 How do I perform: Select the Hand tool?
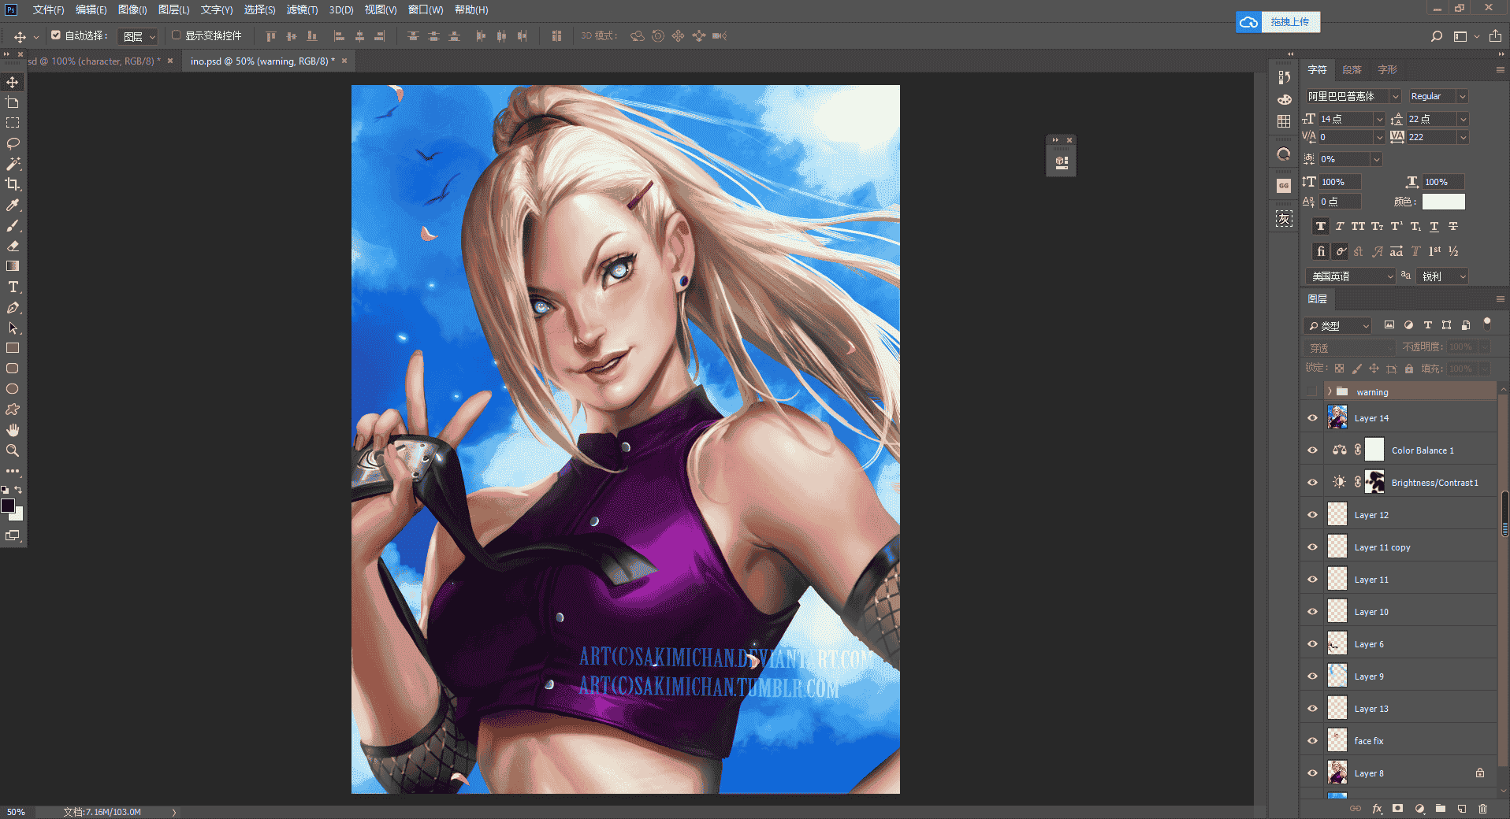(13, 430)
